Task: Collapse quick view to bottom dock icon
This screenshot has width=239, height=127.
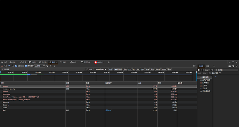Action: [229, 66]
